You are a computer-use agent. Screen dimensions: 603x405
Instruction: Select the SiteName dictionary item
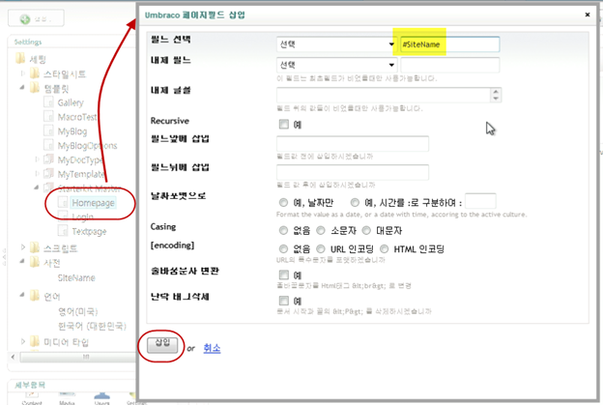pos(76,277)
